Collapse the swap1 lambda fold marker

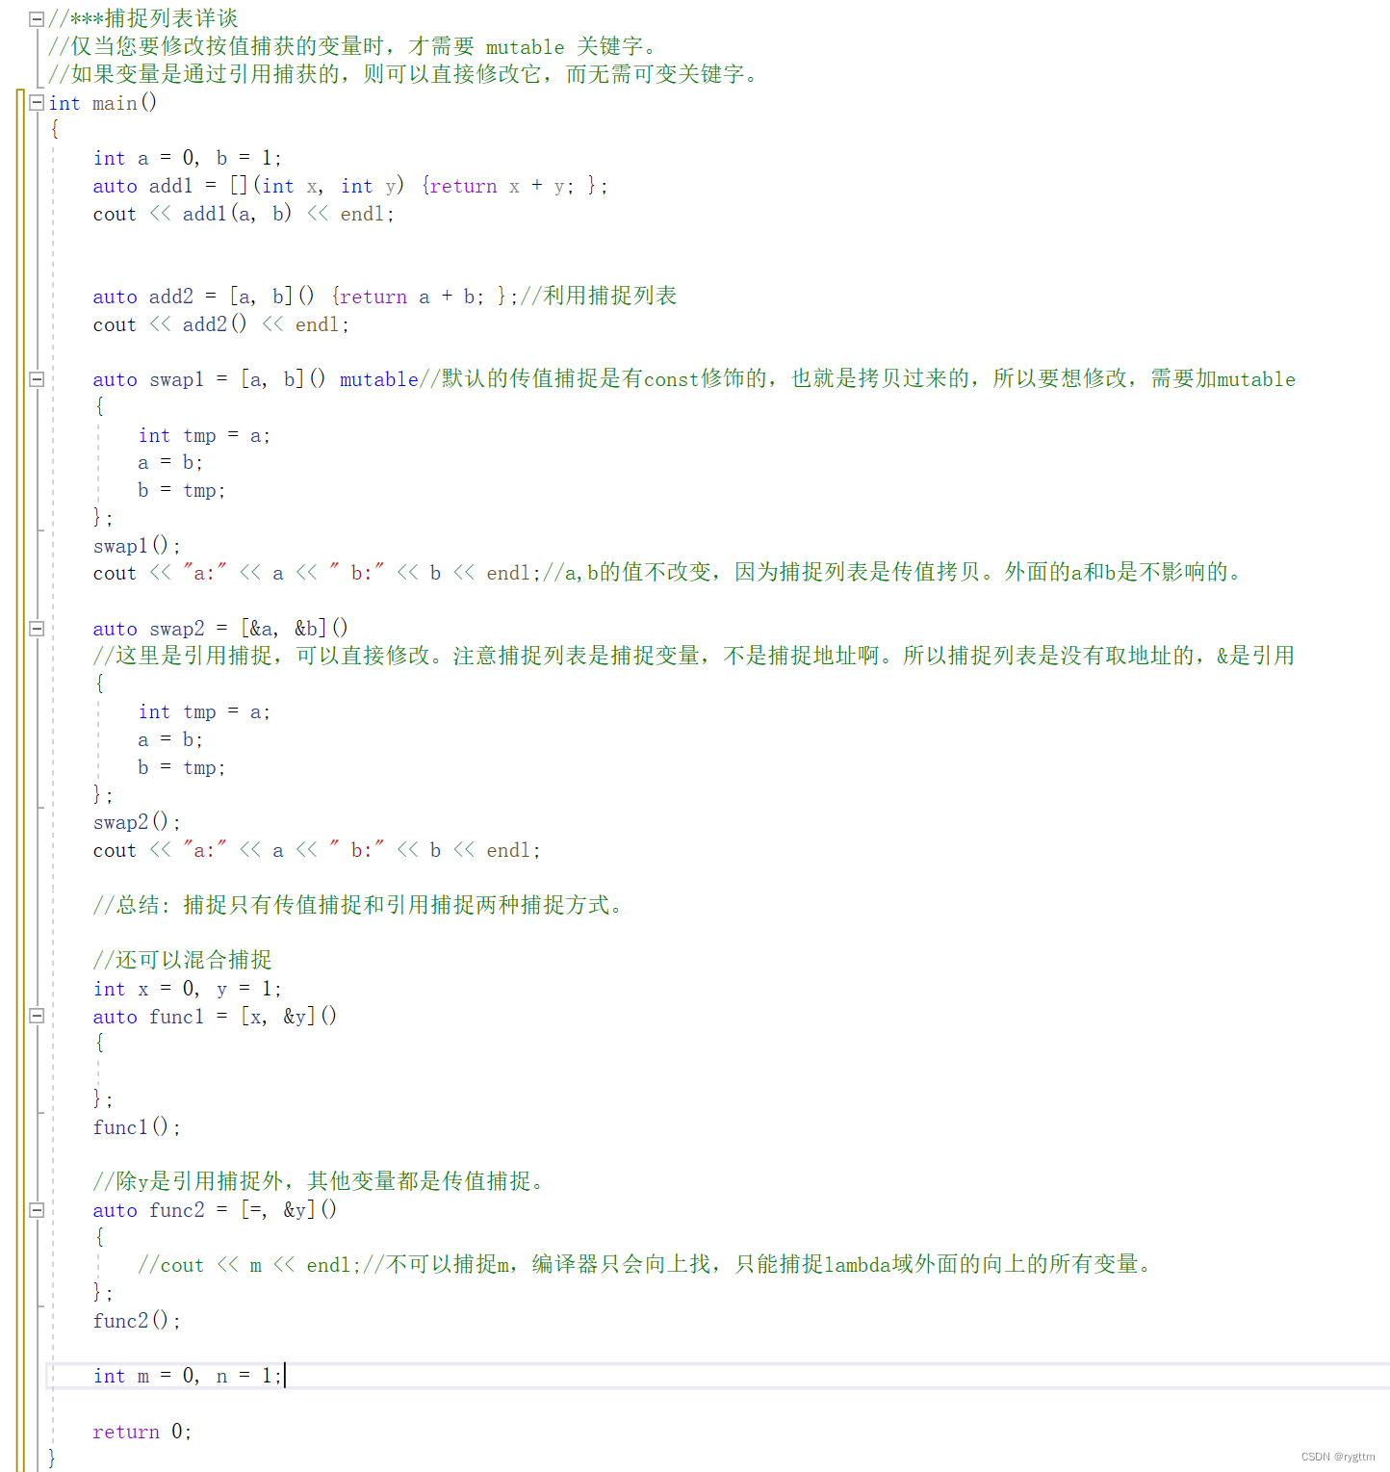37,379
